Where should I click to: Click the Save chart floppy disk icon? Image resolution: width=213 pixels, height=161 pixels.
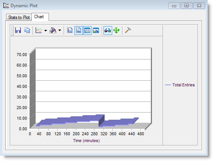[18, 30]
